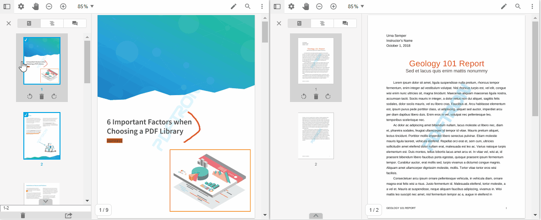Extract selected pages with export button
Viewport: 541px width, 220px height.
coord(69,215)
